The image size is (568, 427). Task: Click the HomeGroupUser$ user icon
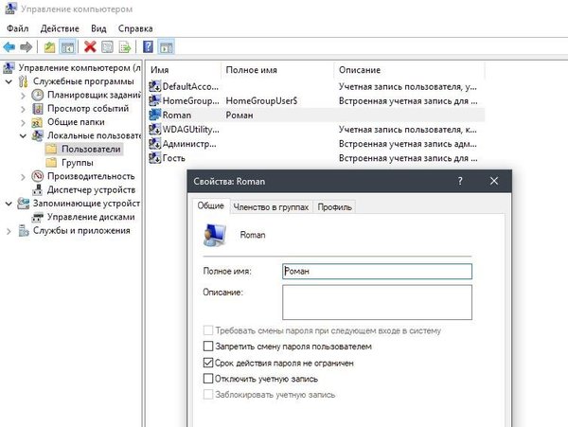point(154,100)
